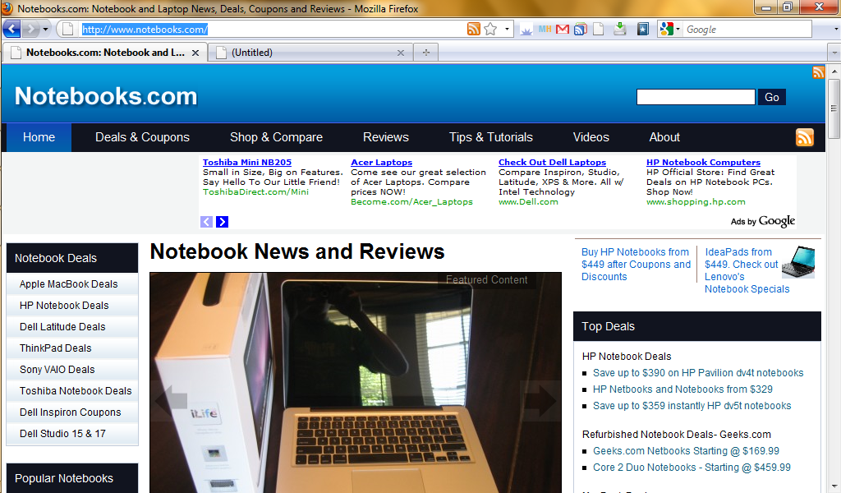Expand the toolbar overflow arrow at right

tap(835, 29)
